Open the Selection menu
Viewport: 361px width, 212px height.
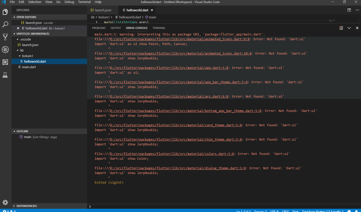pos(35,2)
